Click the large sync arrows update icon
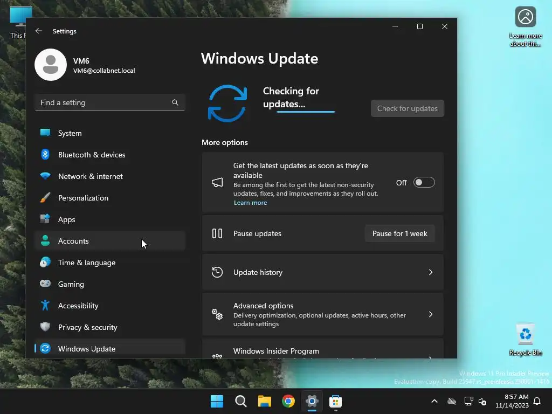 227,103
